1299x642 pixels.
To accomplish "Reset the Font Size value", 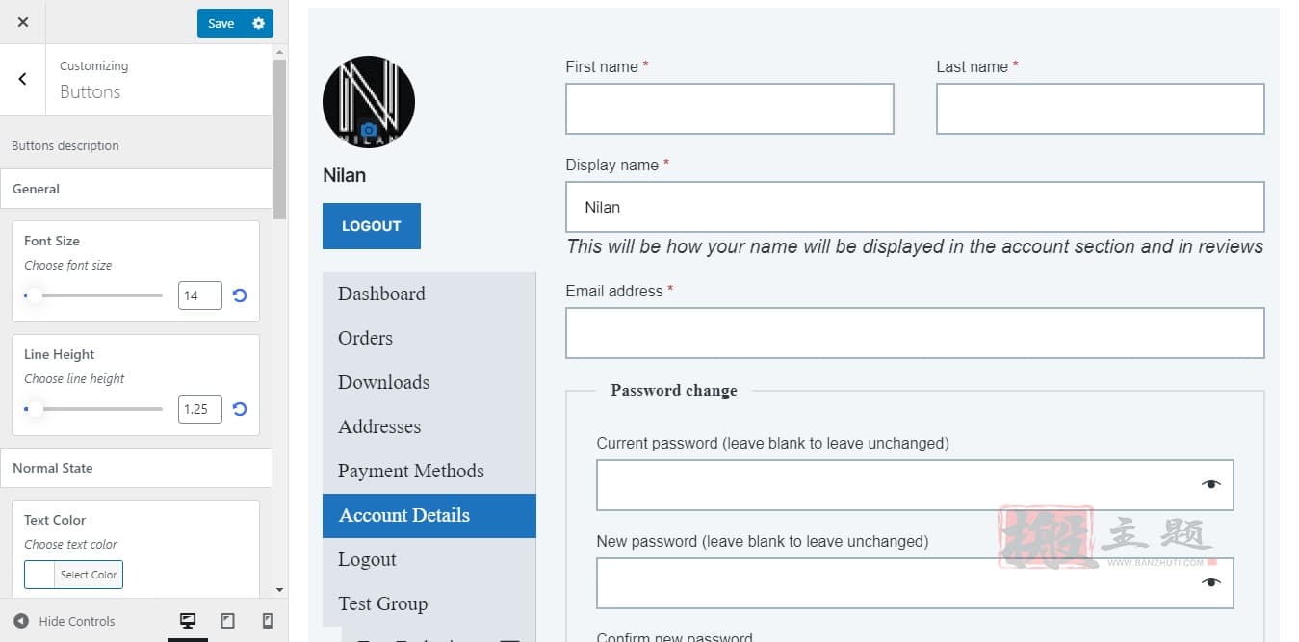I will (240, 295).
